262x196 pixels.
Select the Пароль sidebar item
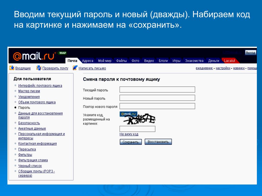[x=24, y=108]
